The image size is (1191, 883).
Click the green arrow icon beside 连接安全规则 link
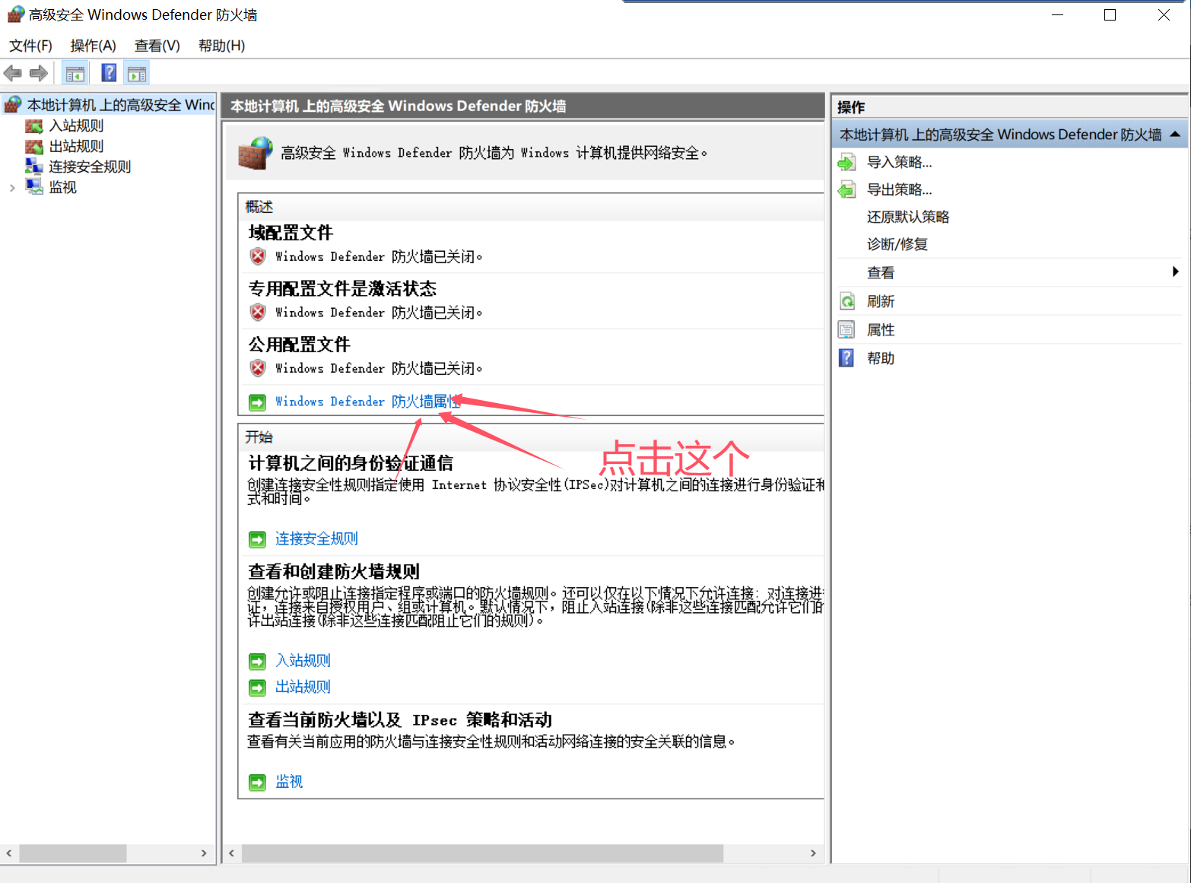(x=258, y=539)
